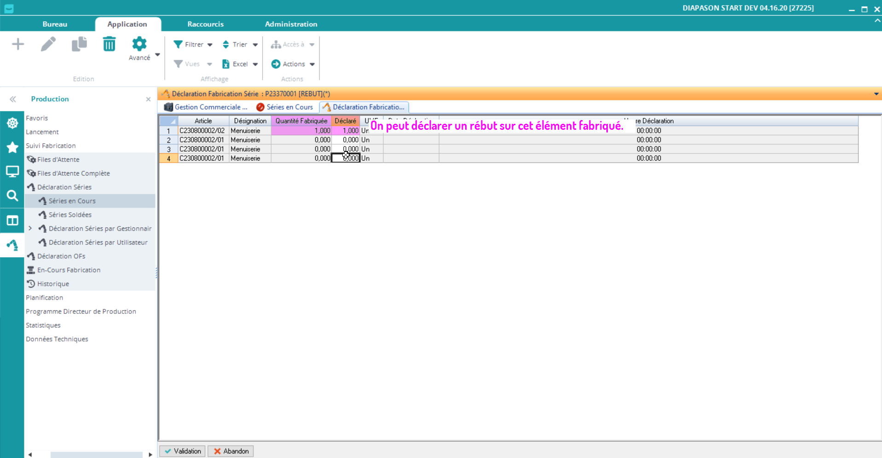Click the Abandon button
This screenshot has height=458, width=882.
coord(231,451)
